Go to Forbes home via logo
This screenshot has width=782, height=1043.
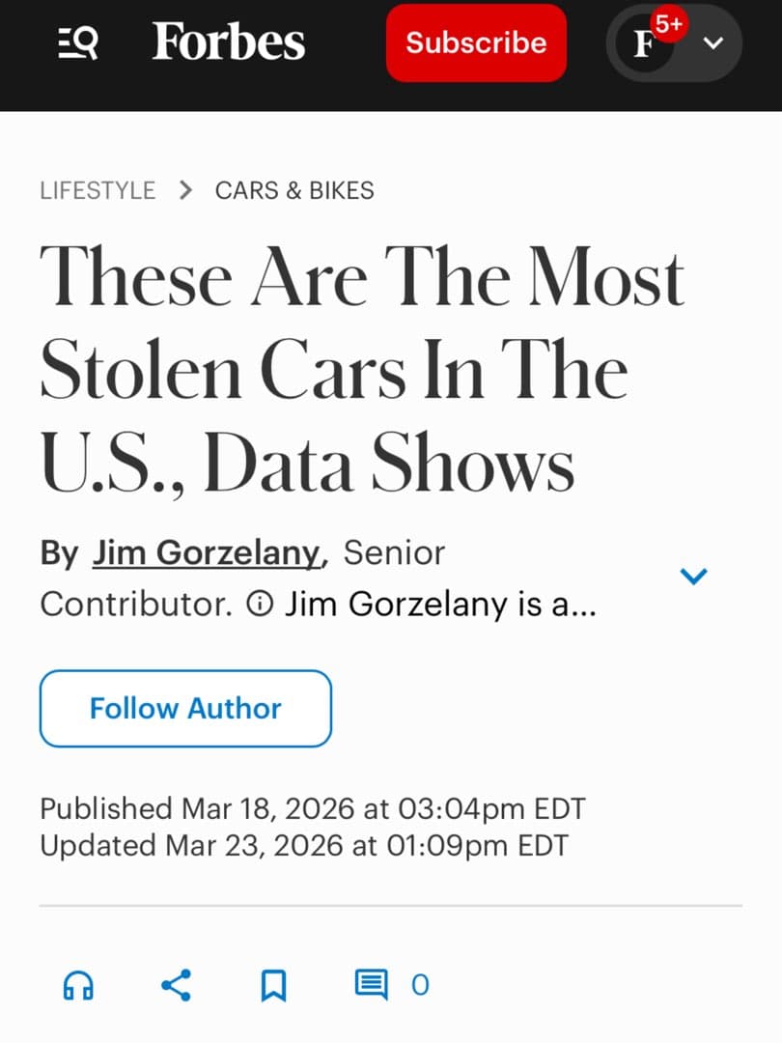coord(228,42)
